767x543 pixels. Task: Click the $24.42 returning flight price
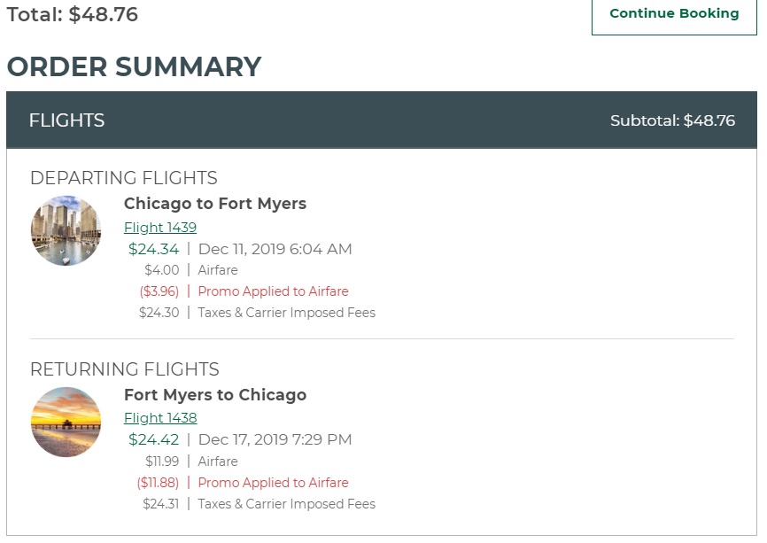[153, 439]
